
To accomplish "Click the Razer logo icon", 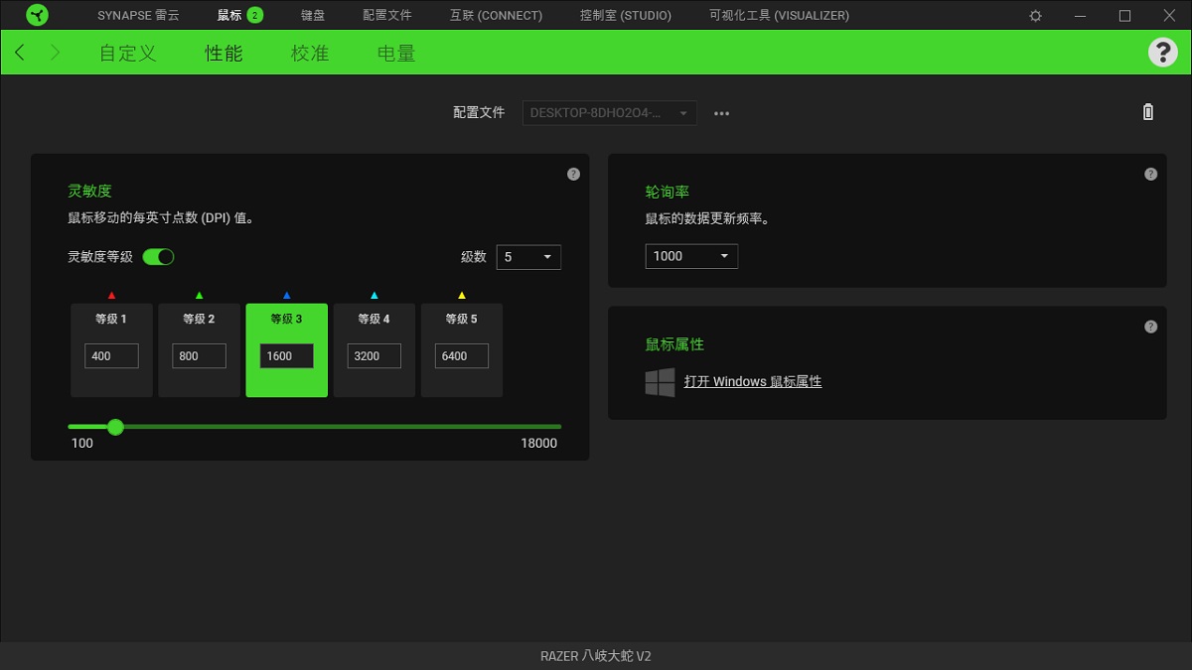I will 36,15.
